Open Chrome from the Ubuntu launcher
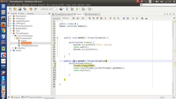 [x=3, y=31]
